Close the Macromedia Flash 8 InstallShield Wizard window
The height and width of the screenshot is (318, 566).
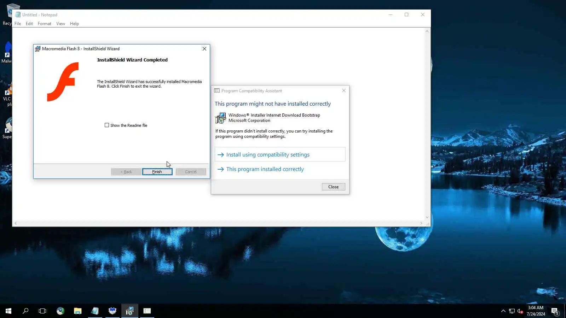pyautogui.click(x=204, y=49)
